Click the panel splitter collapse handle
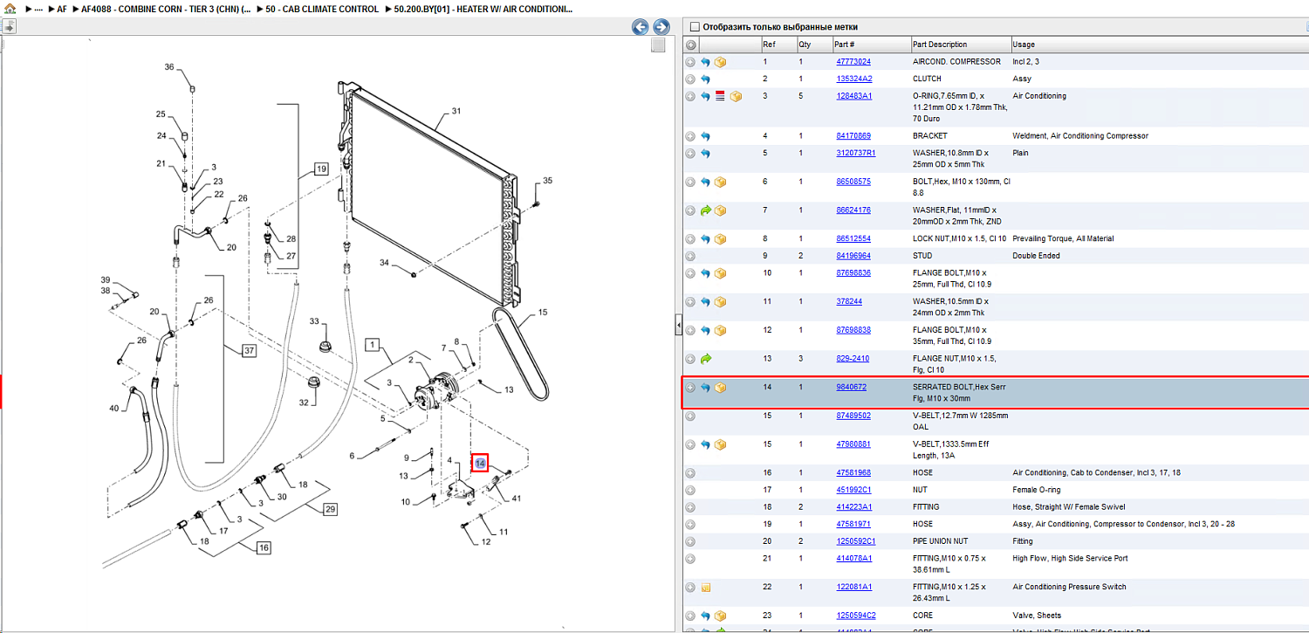This screenshot has height=633, width=1309. [678, 327]
